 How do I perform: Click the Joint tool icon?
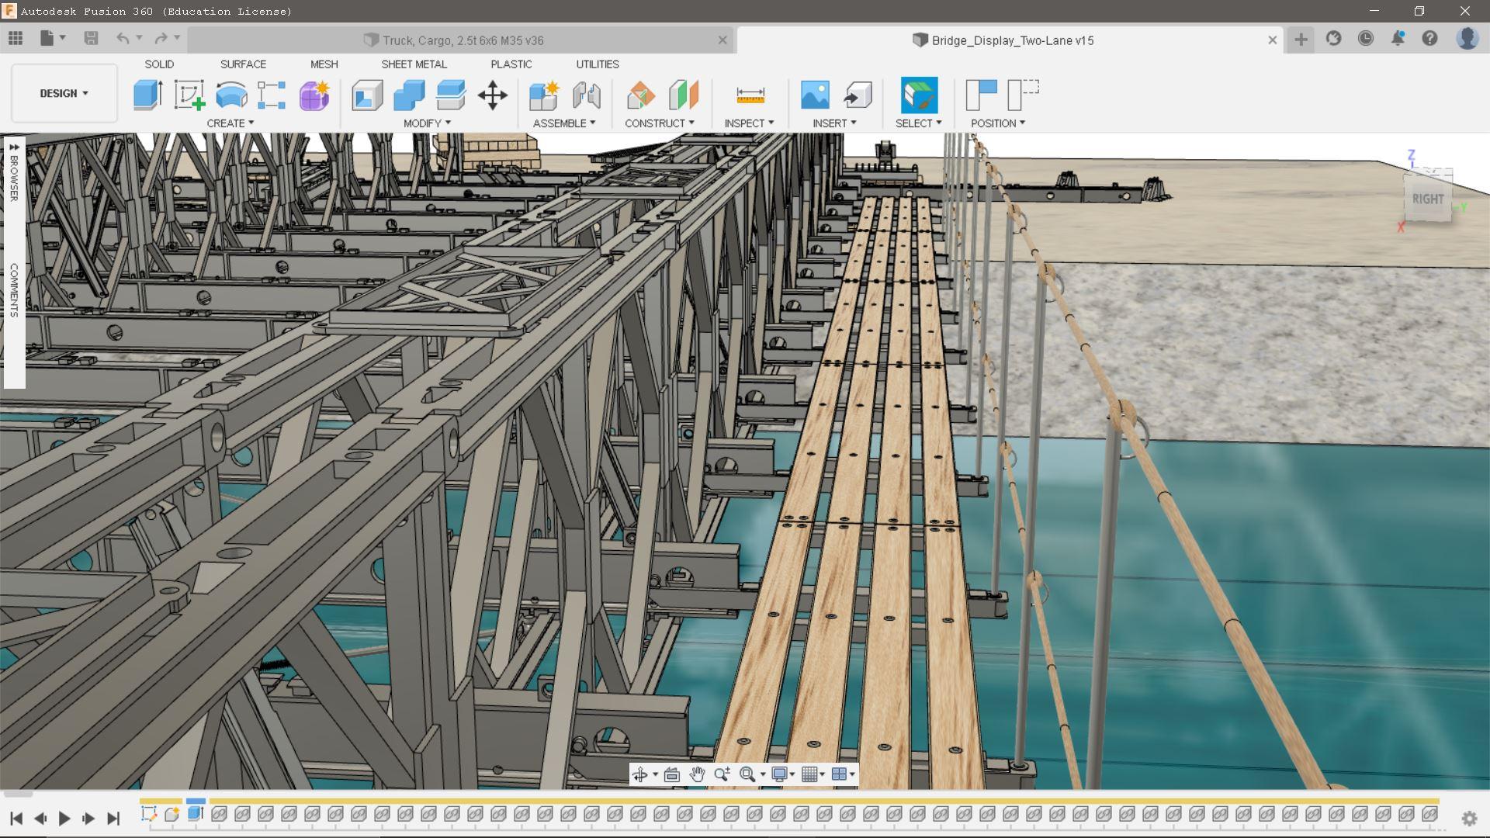587,95
